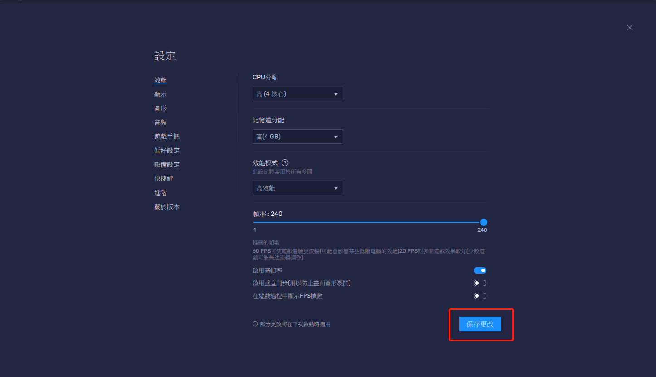Open the 圖形 settings tab
The image size is (656, 377).
[160, 108]
